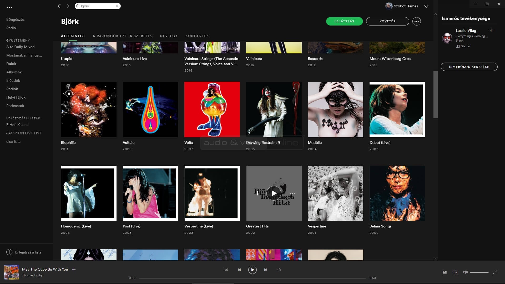Screen dimensions: 505x284
Task: Start playback with the player bar play button
Action: 252,270
